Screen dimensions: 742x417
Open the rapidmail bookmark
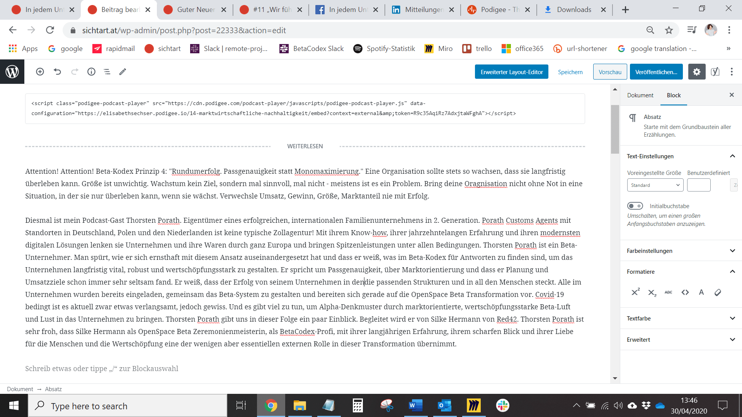[x=114, y=48]
